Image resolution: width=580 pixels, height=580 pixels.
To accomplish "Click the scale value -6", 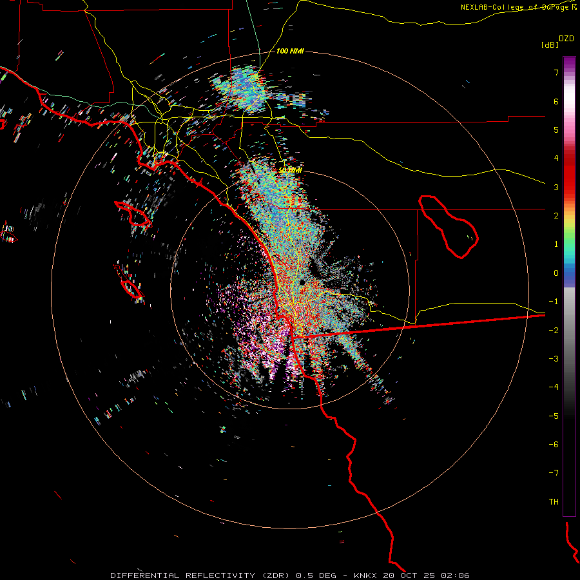I will pos(554,445).
